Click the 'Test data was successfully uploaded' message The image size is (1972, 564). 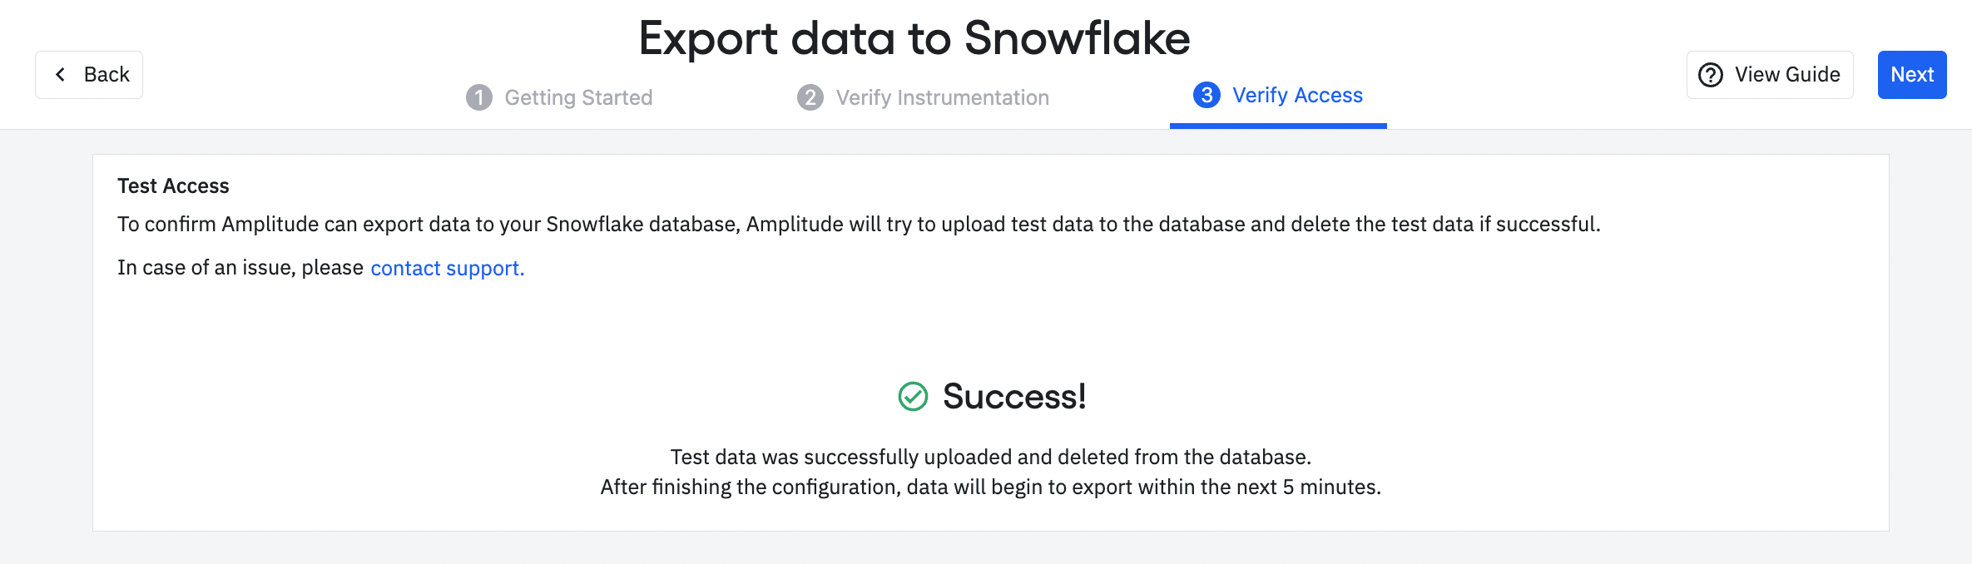pos(991,457)
